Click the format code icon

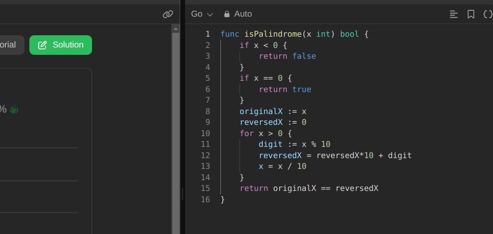tap(453, 14)
